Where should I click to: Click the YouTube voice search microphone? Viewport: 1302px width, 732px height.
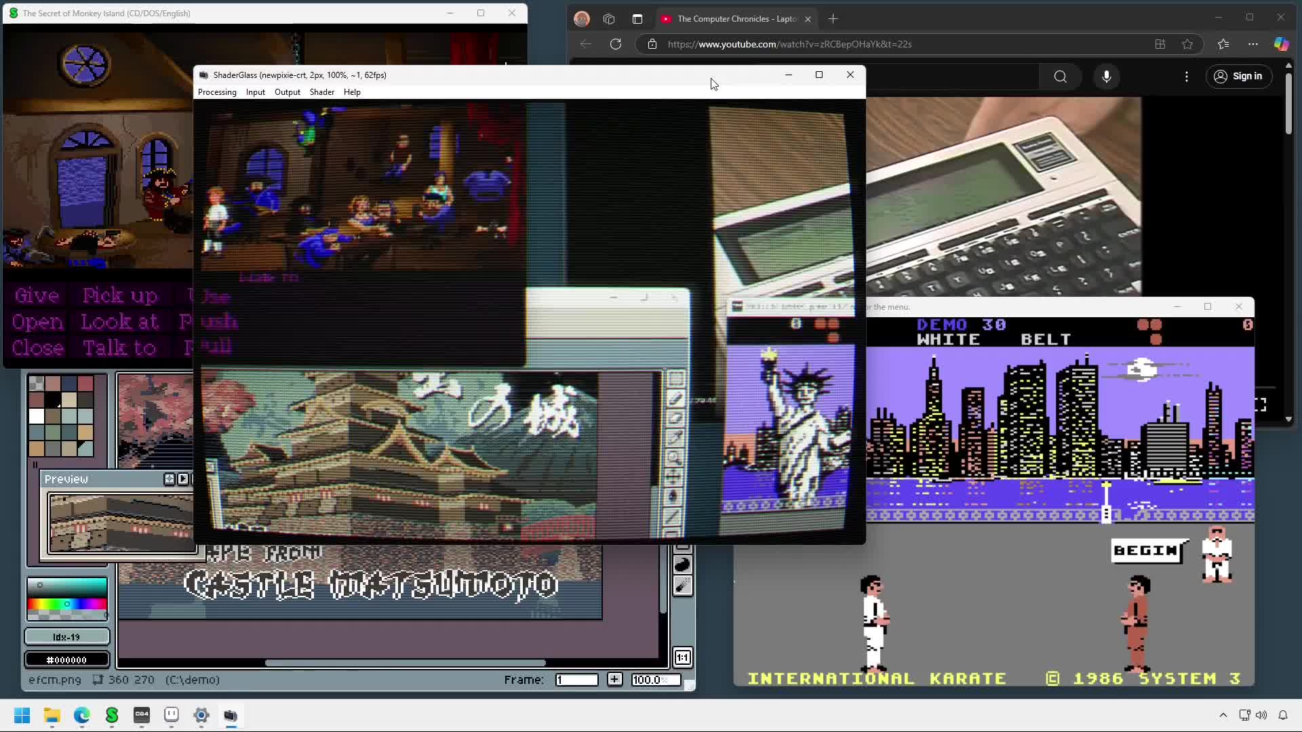click(1106, 77)
